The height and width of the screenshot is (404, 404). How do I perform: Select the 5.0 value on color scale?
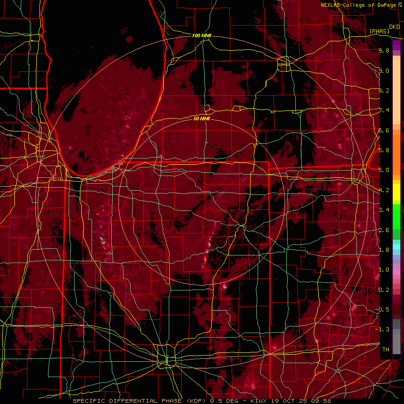click(x=384, y=170)
